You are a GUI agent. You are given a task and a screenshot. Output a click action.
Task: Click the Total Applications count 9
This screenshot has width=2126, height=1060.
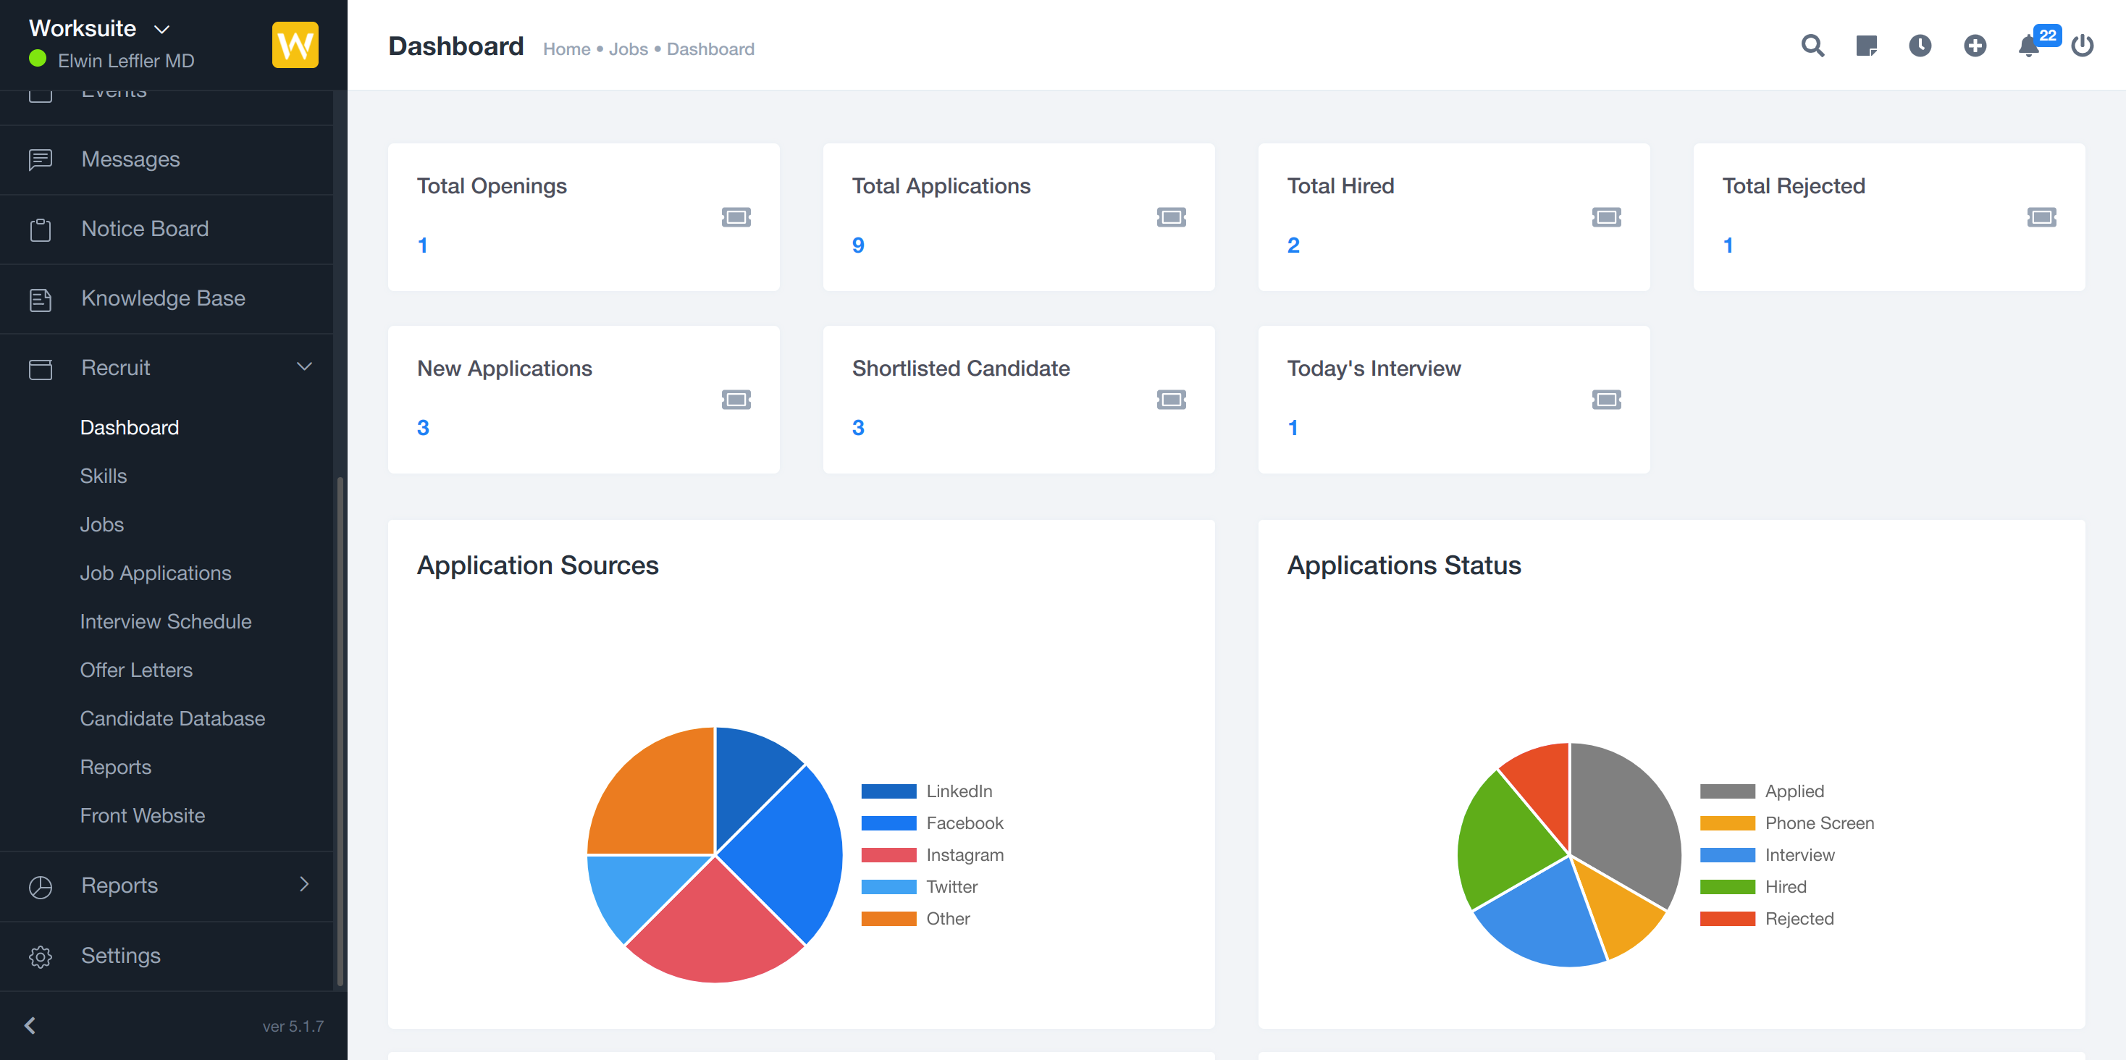tap(857, 245)
